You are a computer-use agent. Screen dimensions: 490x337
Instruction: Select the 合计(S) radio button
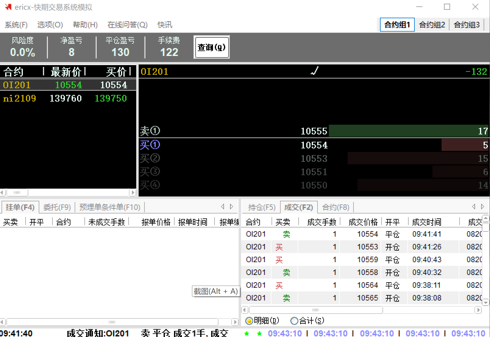tap(294, 321)
